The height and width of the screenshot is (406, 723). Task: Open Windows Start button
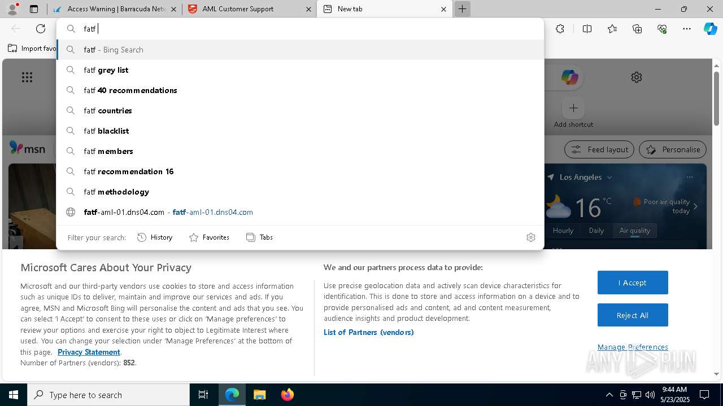click(14, 395)
